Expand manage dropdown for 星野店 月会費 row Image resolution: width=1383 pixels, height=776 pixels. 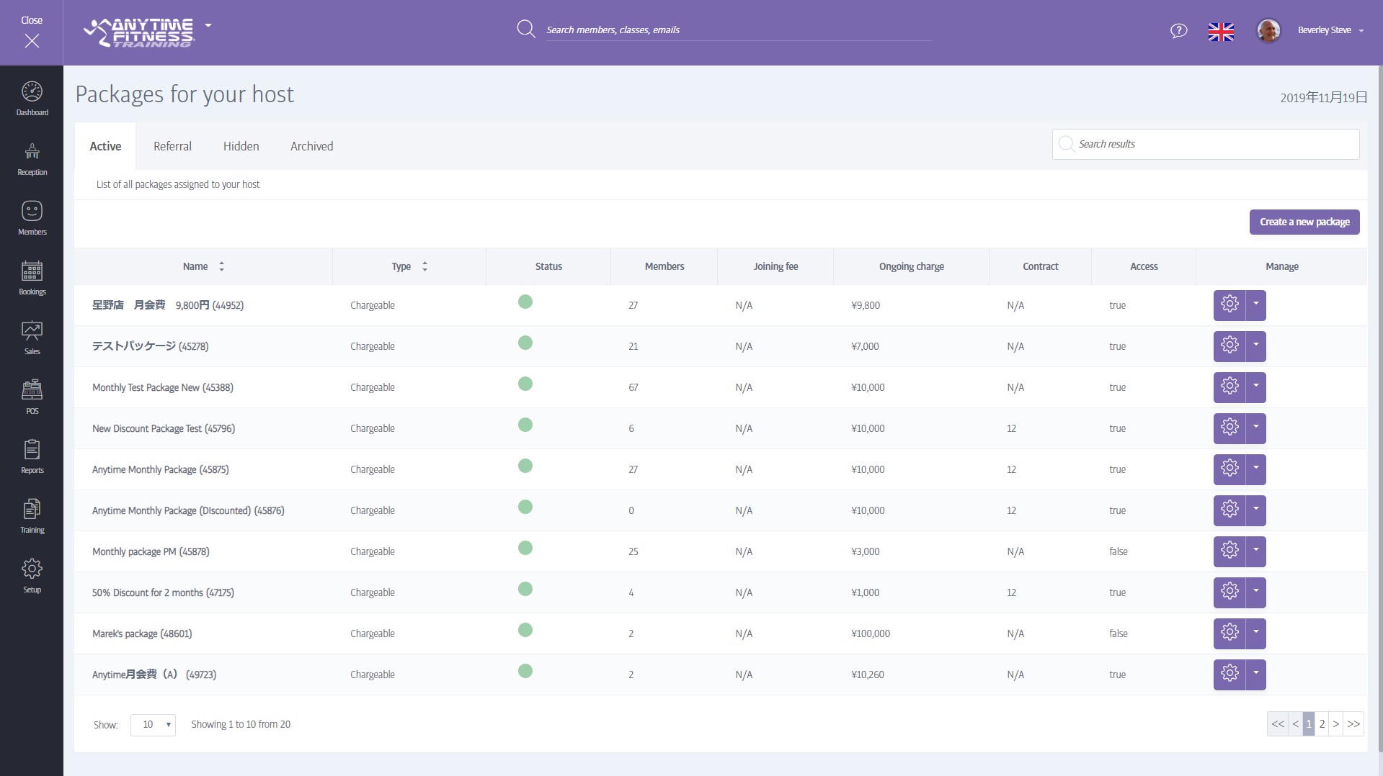pos(1256,304)
